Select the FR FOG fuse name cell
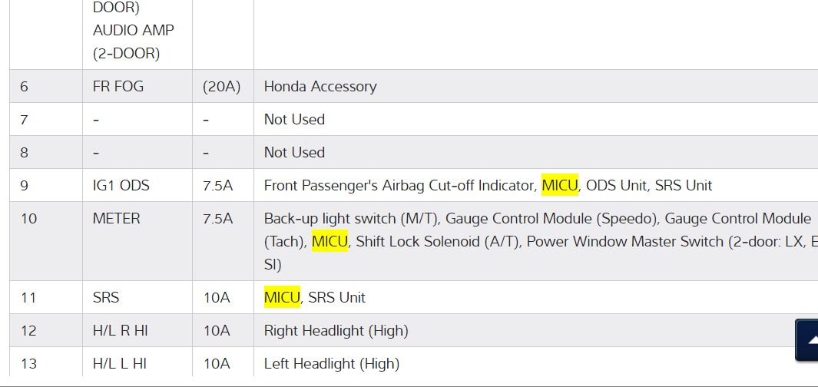The image size is (818, 387). 118,86
